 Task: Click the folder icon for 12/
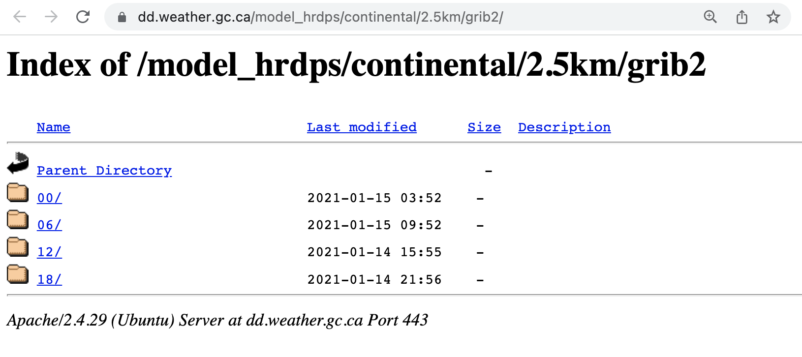pyautogui.click(x=18, y=246)
